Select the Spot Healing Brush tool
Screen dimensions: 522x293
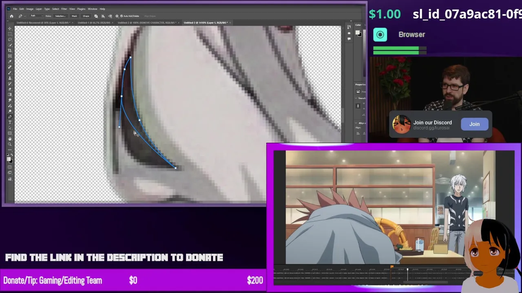10,67
